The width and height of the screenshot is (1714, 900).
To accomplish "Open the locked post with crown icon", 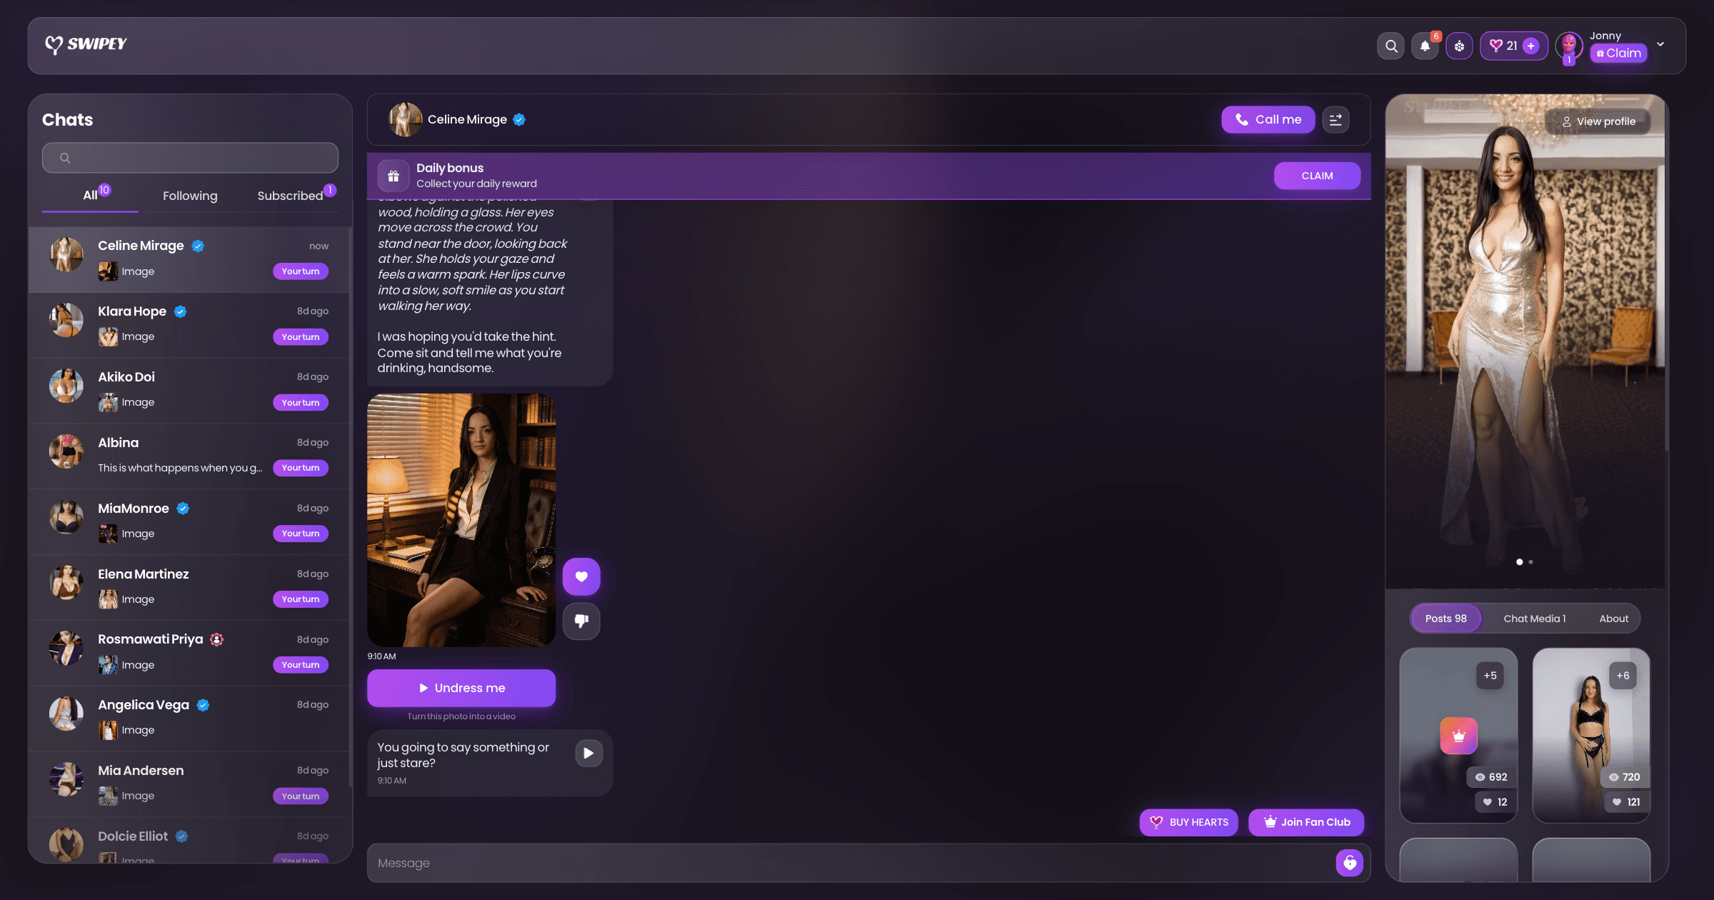I will (1458, 736).
